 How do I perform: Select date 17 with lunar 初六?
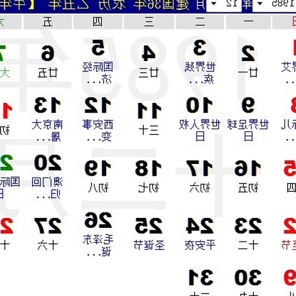pyautogui.click(x=200, y=168)
